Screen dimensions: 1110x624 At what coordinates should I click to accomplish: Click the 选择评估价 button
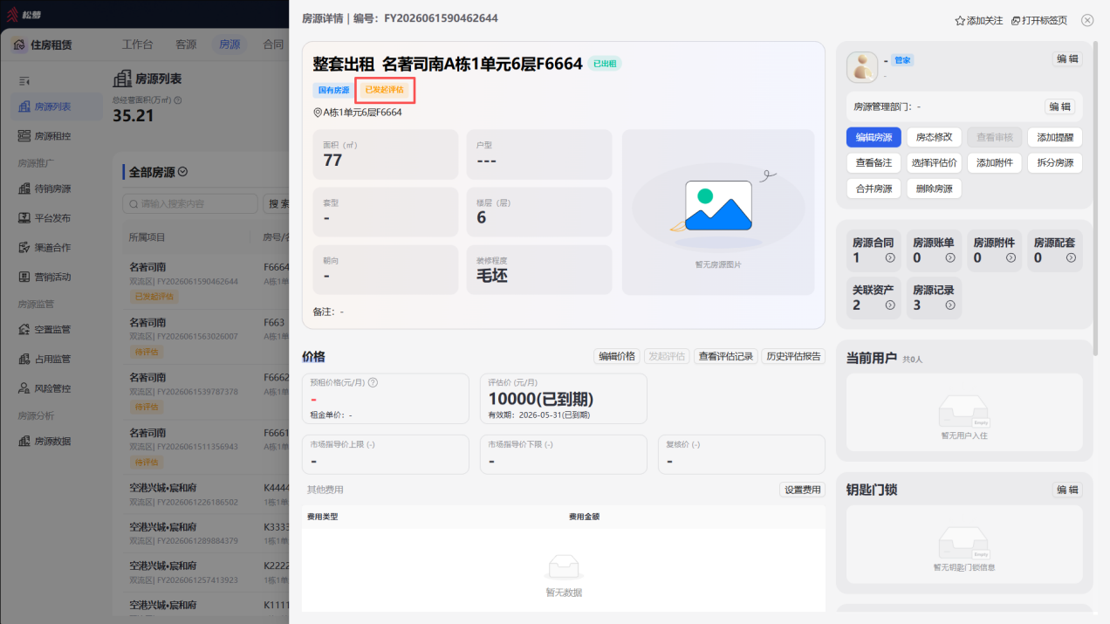tap(934, 163)
